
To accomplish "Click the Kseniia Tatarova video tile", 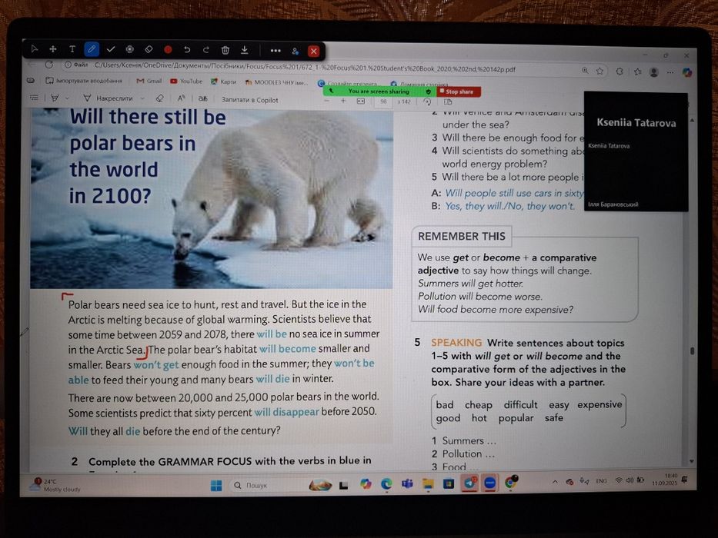I will [636, 151].
